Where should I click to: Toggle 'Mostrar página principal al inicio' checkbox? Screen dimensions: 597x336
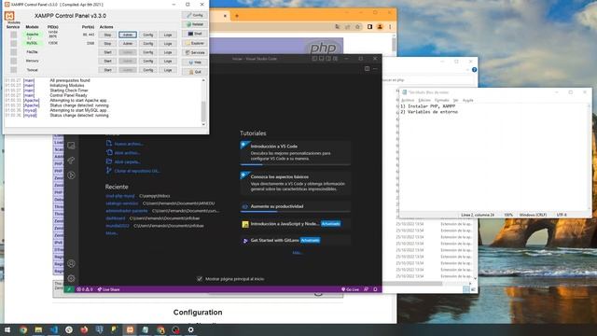click(200, 279)
